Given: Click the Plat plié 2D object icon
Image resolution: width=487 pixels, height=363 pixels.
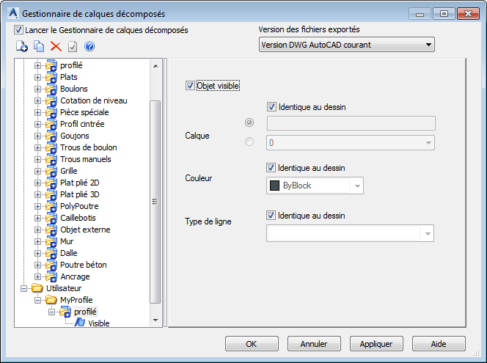Looking at the screenshot, I should [x=51, y=183].
